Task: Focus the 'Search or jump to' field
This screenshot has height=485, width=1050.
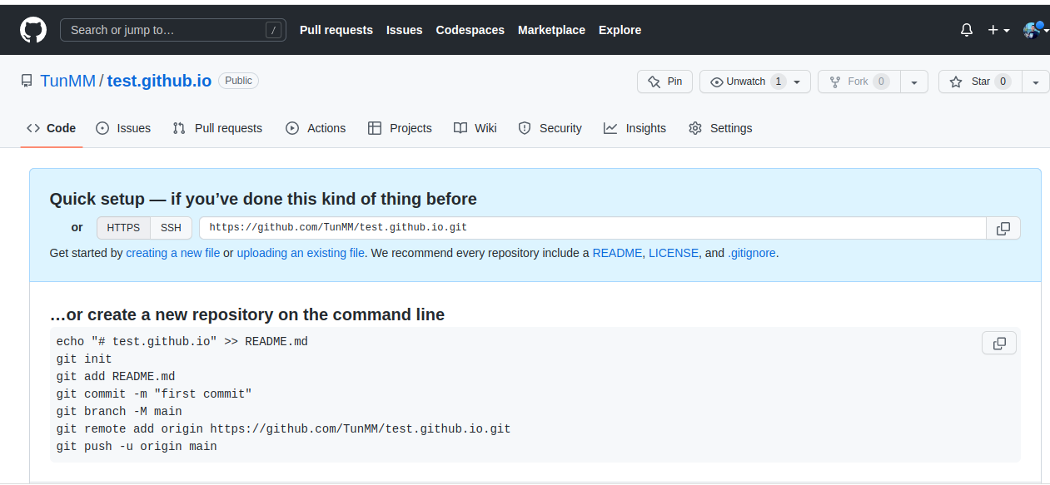Action: 173,30
